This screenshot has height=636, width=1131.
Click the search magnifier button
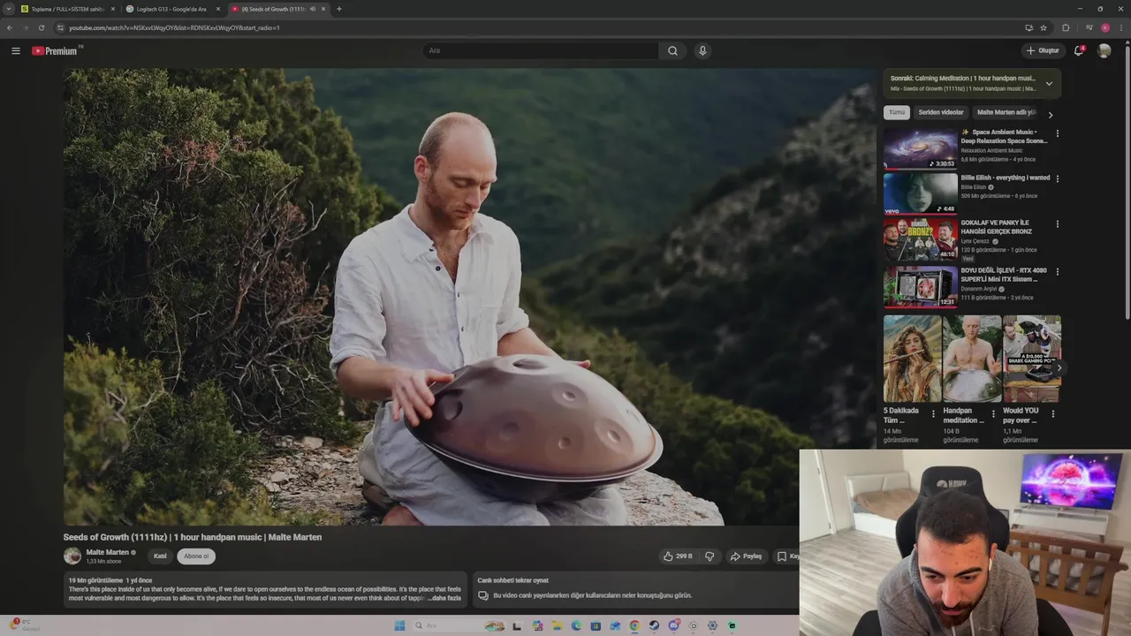672,50
